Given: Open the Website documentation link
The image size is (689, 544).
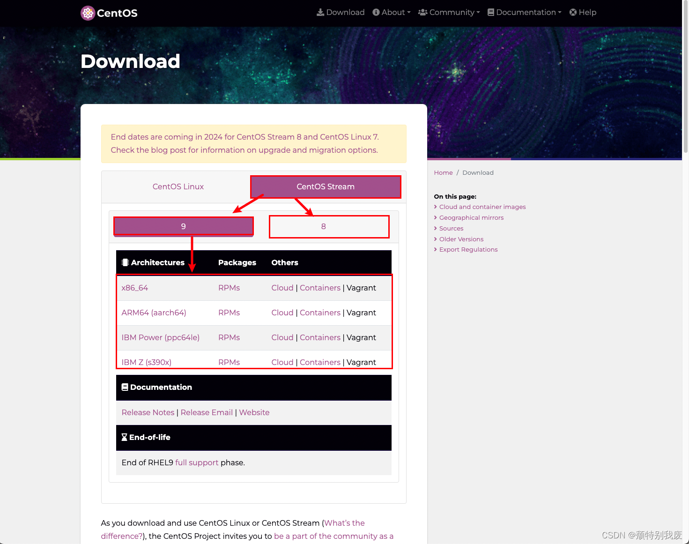Looking at the screenshot, I should click(x=254, y=412).
